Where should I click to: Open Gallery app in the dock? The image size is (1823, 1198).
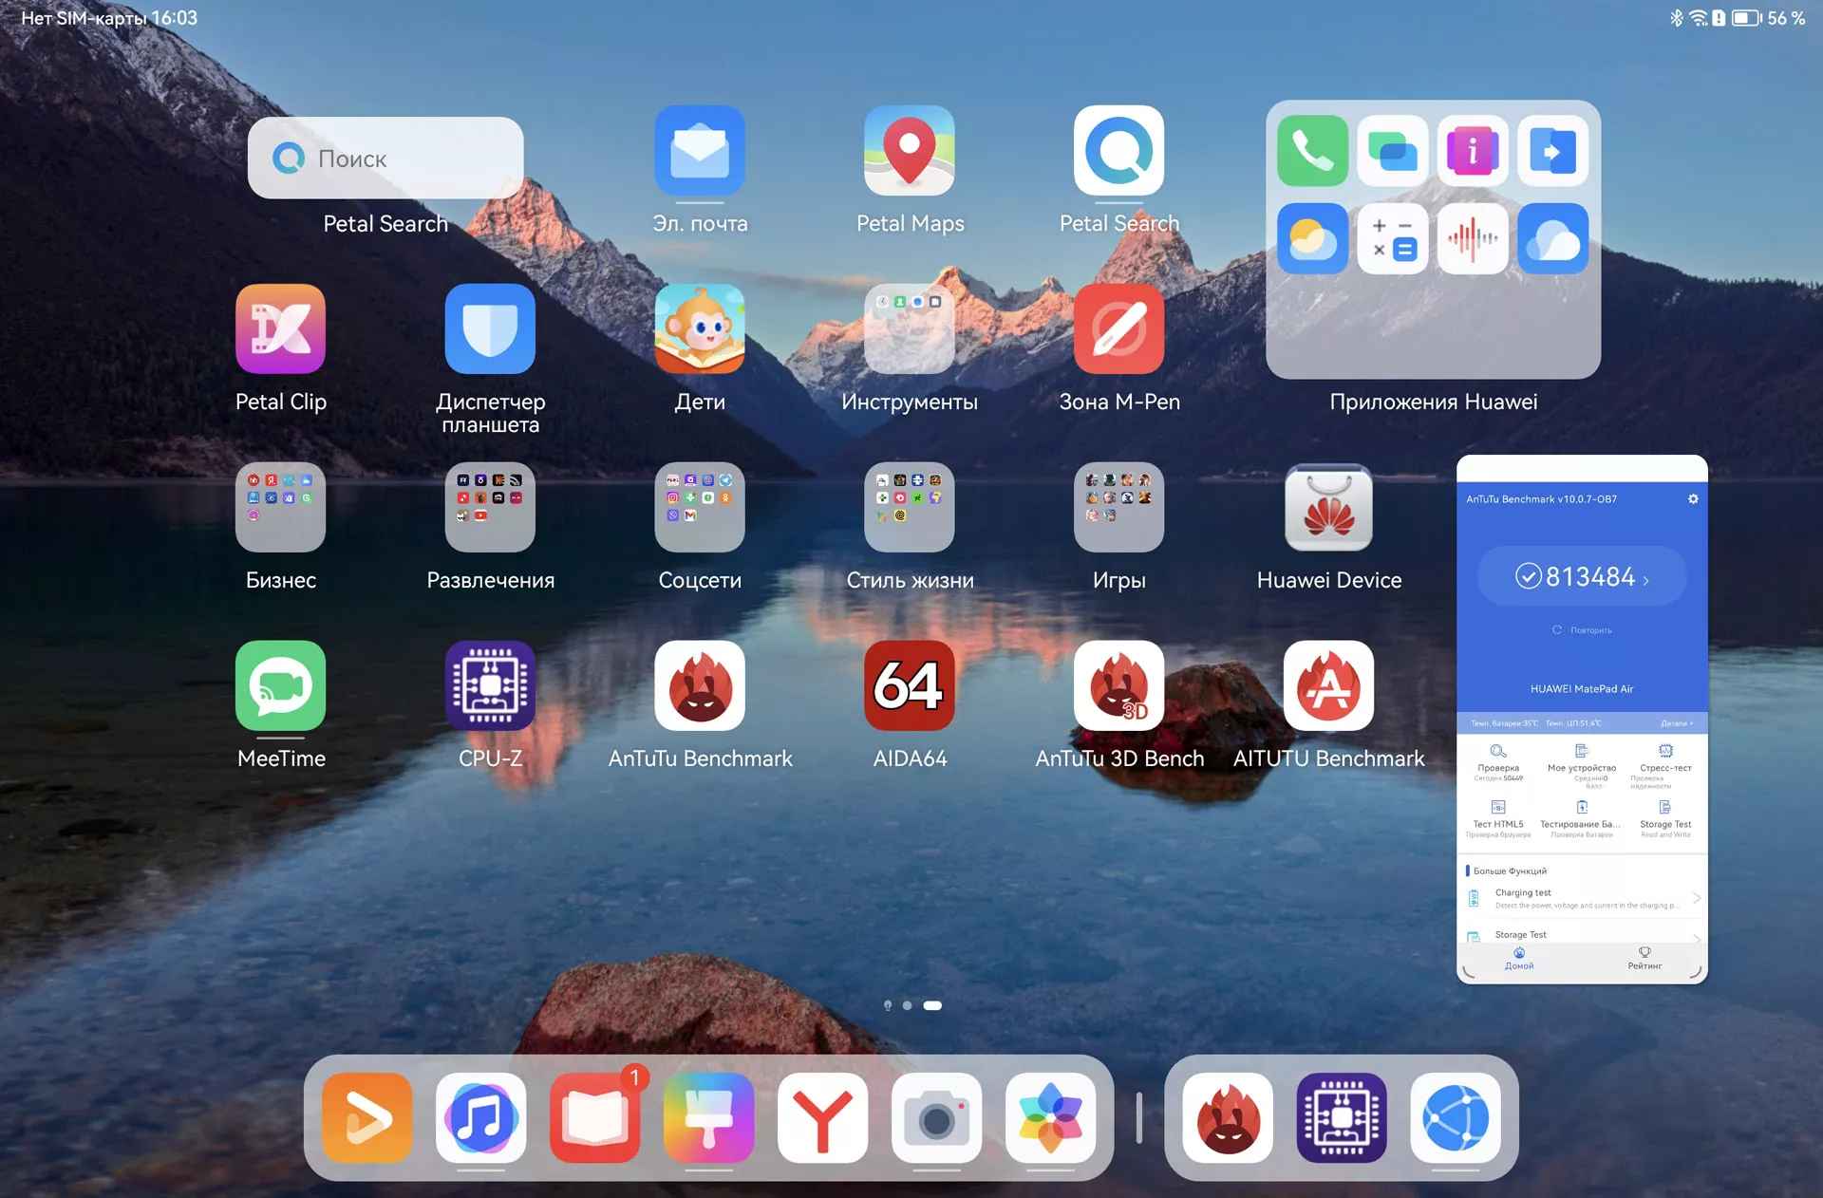click(x=1051, y=1118)
